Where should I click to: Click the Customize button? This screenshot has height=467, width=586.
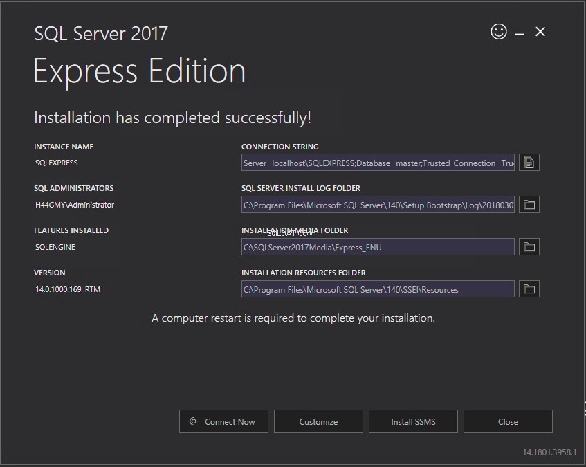point(318,421)
